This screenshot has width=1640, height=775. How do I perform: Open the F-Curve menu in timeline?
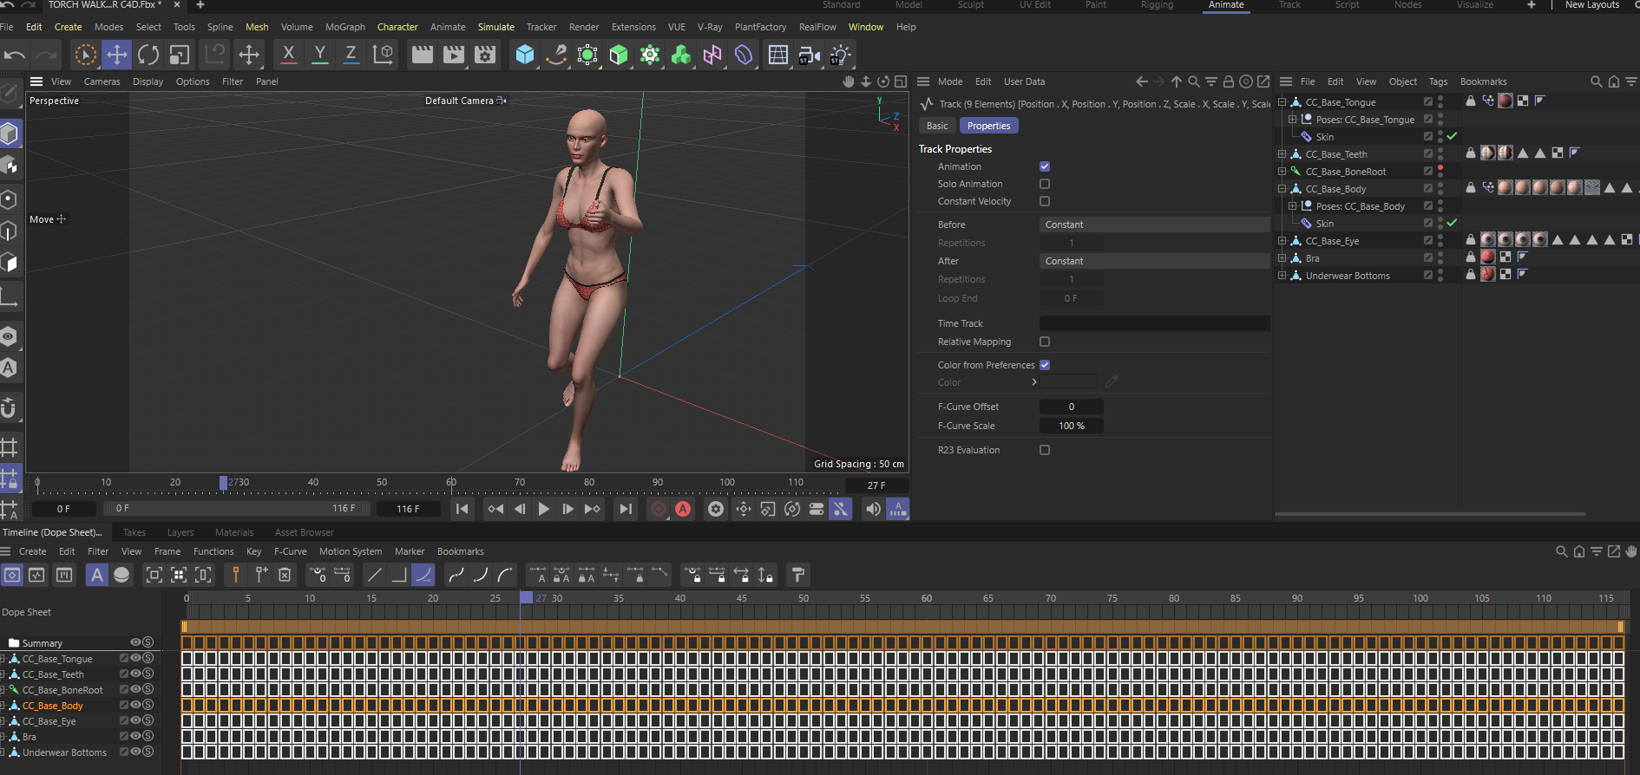[x=290, y=551]
